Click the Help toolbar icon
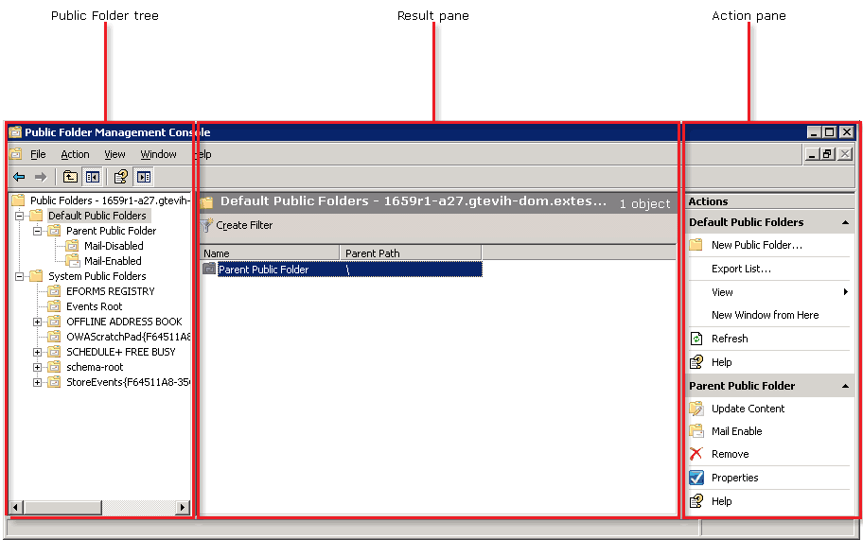Image resolution: width=863 pixels, height=540 pixels. (121, 177)
